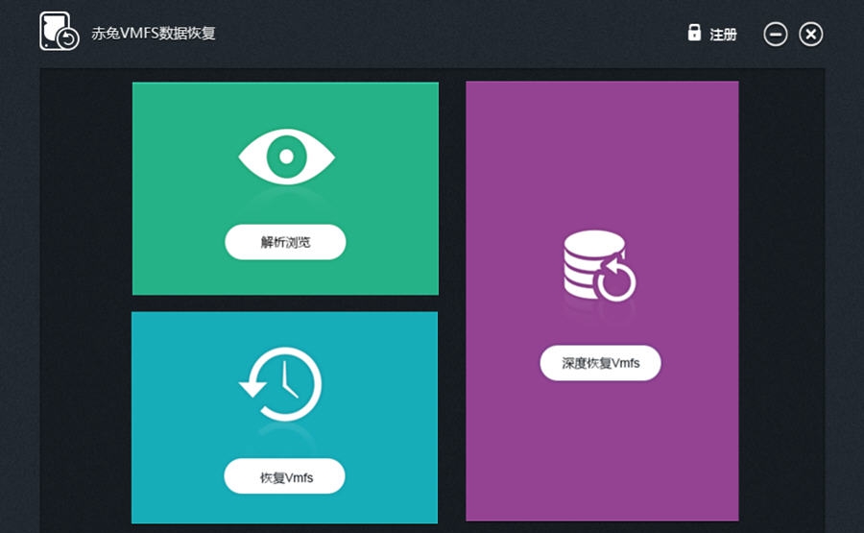Close the 赤兔VMFS数据恢复 window
Image resolution: width=864 pixels, height=533 pixels.
pos(810,35)
